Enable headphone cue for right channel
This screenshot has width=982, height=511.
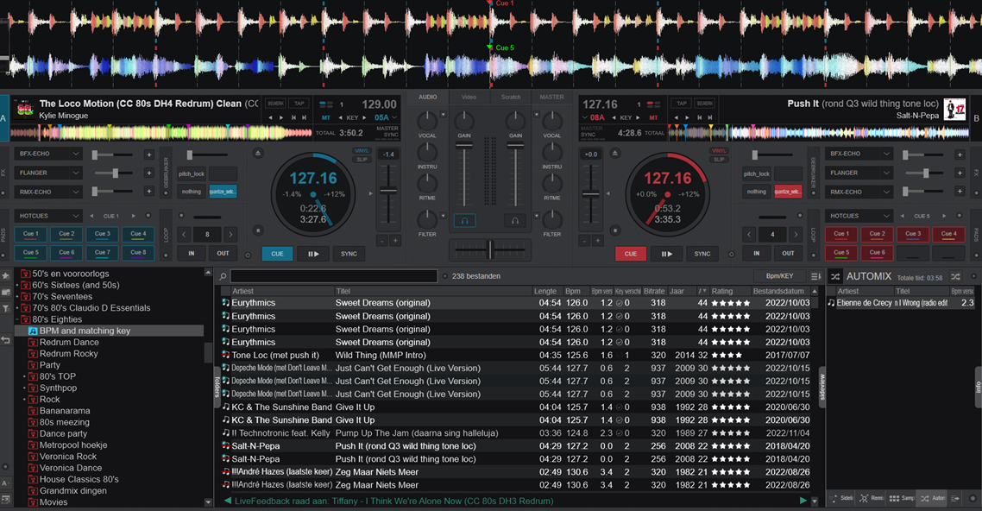tap(515, 220)
